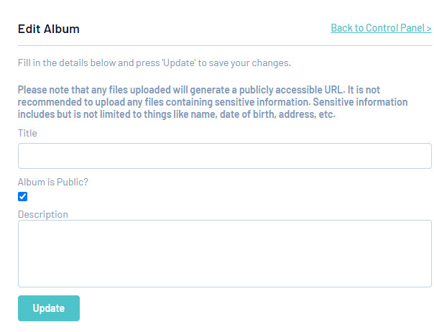
Task: Disable the checked box under Album is Public
Action: 23,197
